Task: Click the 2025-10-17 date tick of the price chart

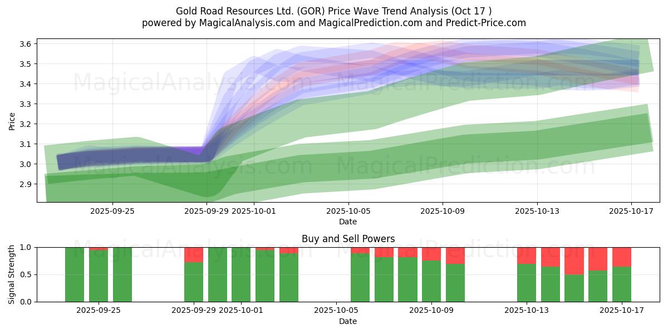Action: click(x=631, y=211)
